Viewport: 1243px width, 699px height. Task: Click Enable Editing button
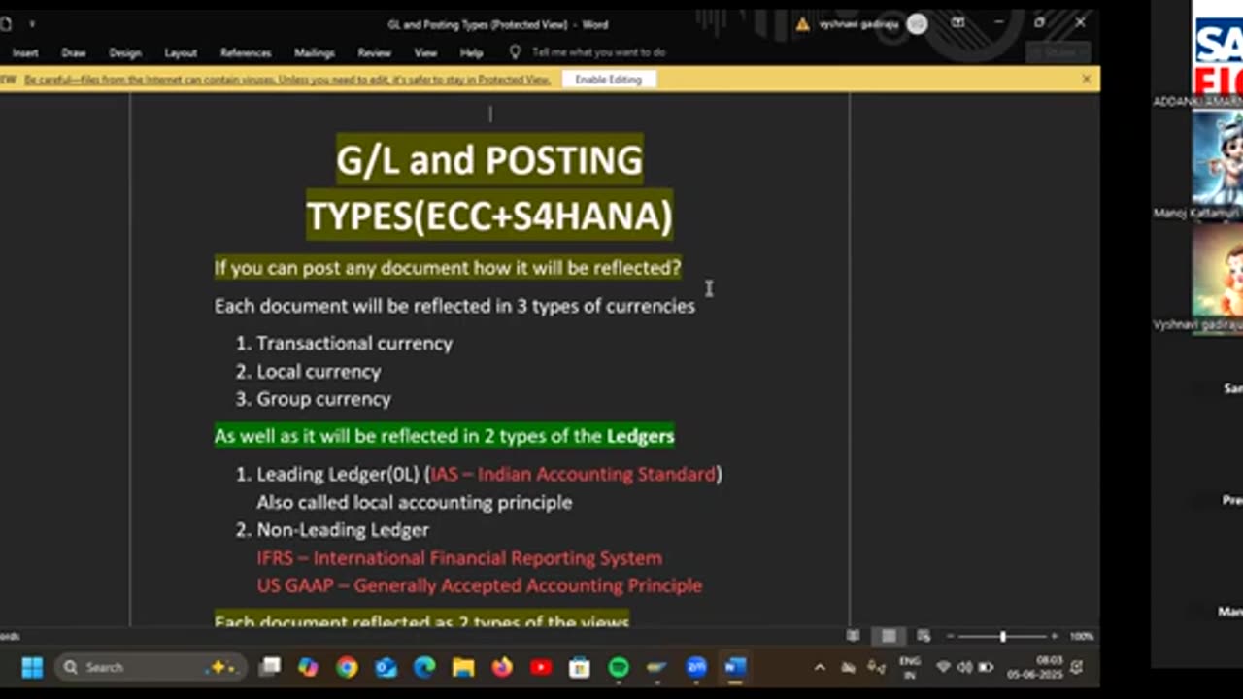609,80
